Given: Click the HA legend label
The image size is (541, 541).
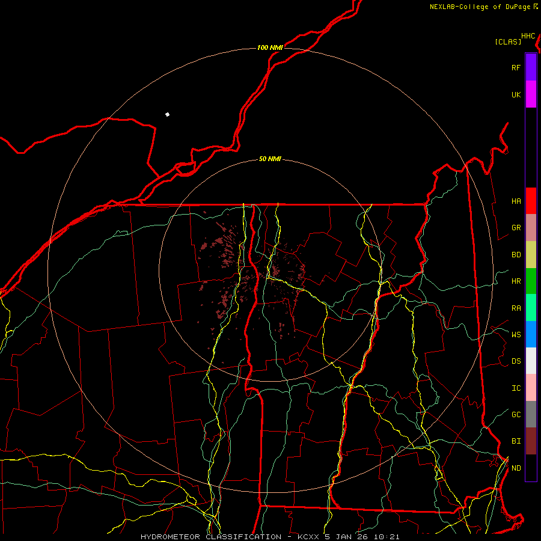Looking at the screenshot, I should click(x=516, y=201).
